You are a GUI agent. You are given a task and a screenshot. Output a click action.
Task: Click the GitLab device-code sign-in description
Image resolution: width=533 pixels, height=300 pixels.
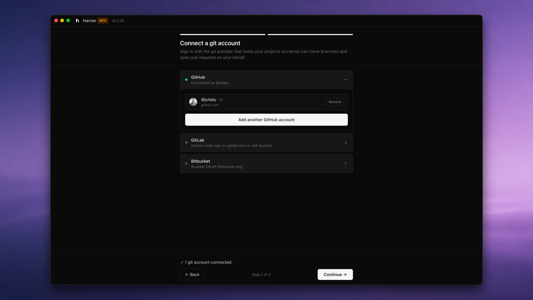tap(232, 146)
